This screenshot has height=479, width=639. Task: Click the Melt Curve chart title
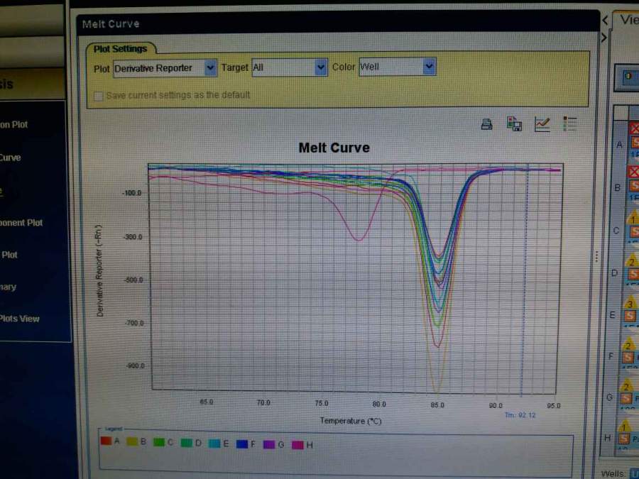[x=334, y=148]
